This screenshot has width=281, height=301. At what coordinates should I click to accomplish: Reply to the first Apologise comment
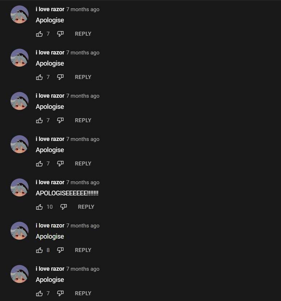[x=83, y=34]
